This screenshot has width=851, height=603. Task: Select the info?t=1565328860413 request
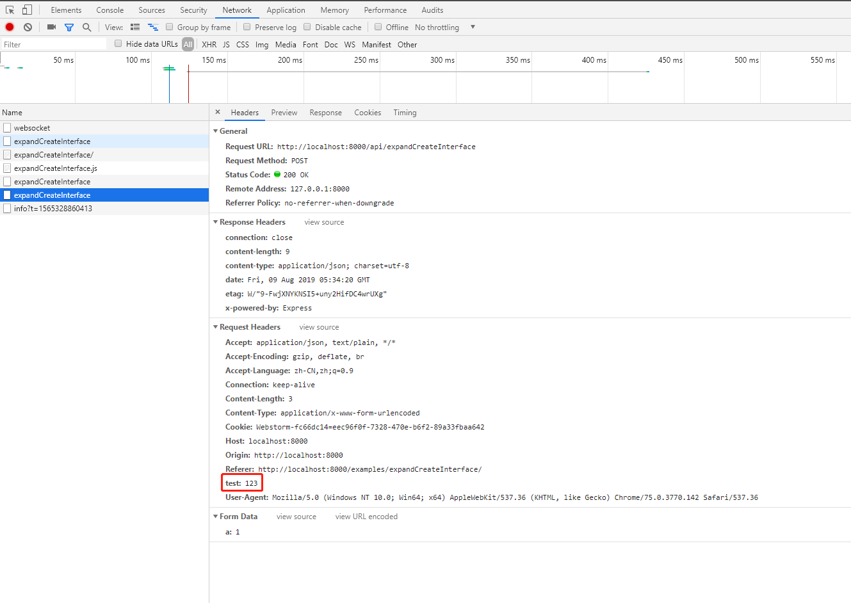pos(104,209)
